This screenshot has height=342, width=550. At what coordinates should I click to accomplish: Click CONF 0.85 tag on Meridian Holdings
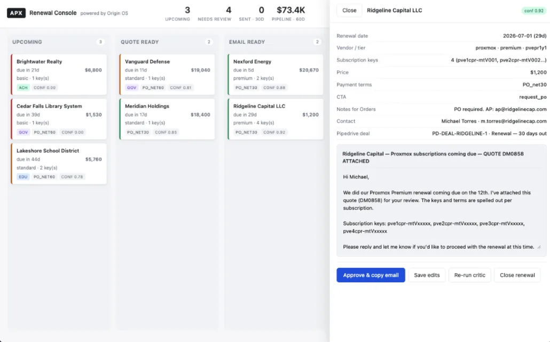tap(166, 132)
